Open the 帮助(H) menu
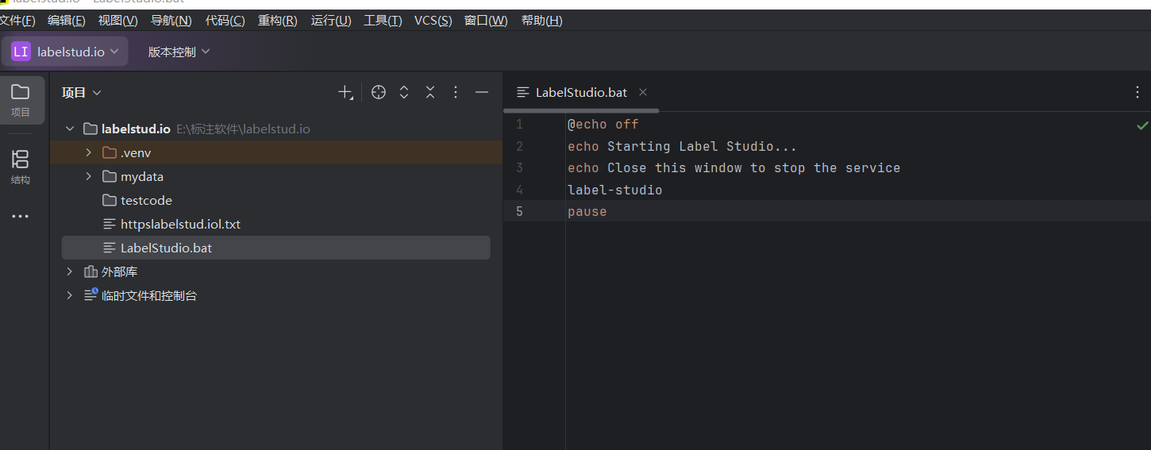This screenshot has height=450, width=1151. (542, 21)
